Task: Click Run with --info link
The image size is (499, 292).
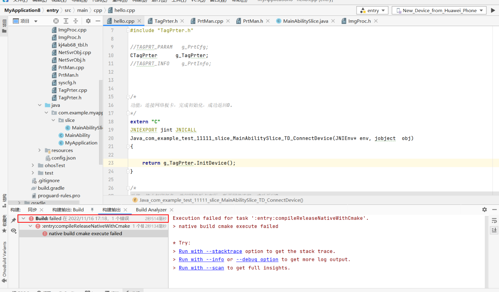Action: [x=201, y=259]
